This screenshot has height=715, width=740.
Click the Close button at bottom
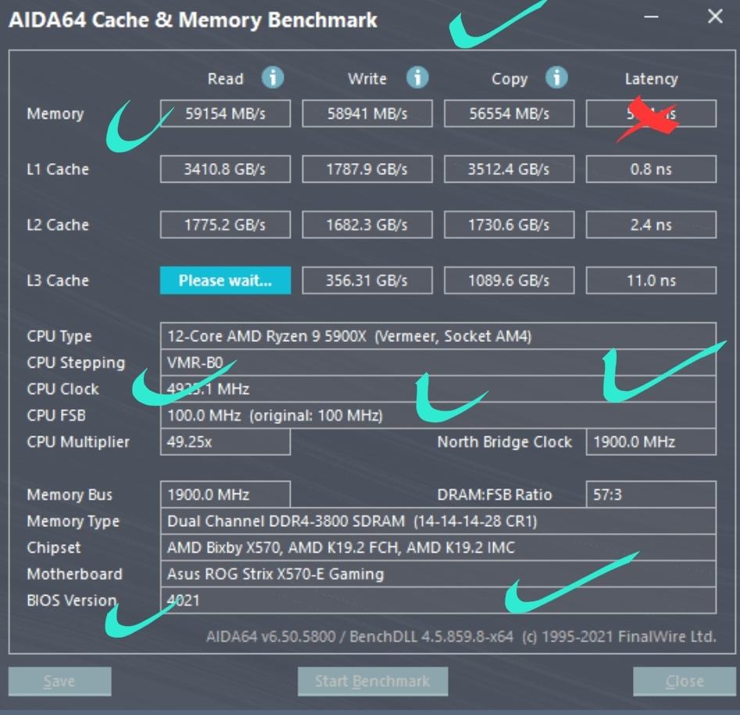point(685,681)
